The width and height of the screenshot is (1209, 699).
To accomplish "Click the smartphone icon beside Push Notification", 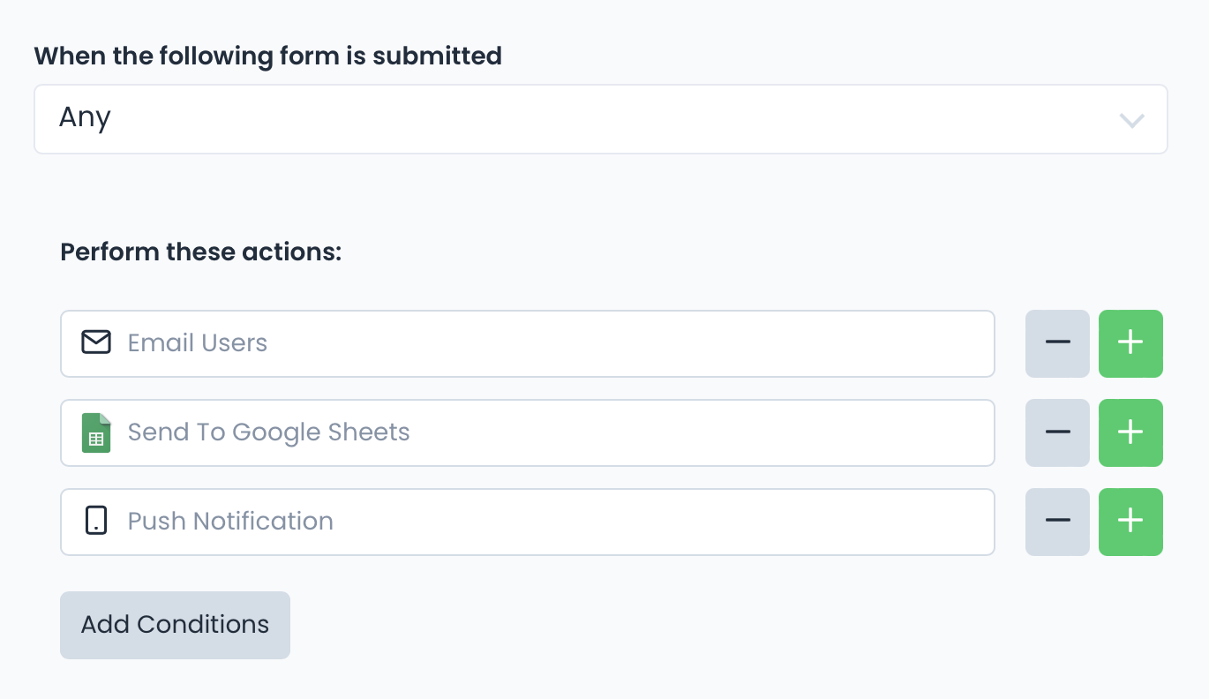I will (96, 522).
